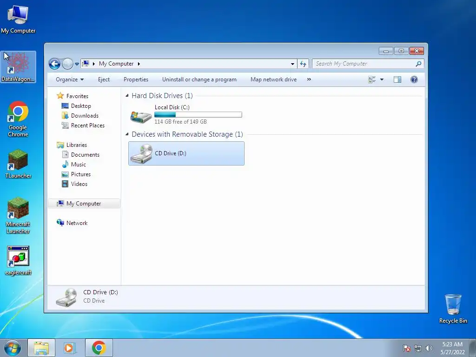Image resolution: width=476 pixels, height=357 pixels.
Task: Click the Forward navigation arrow button
Action: pyautogui.click(x=67, y=64)
